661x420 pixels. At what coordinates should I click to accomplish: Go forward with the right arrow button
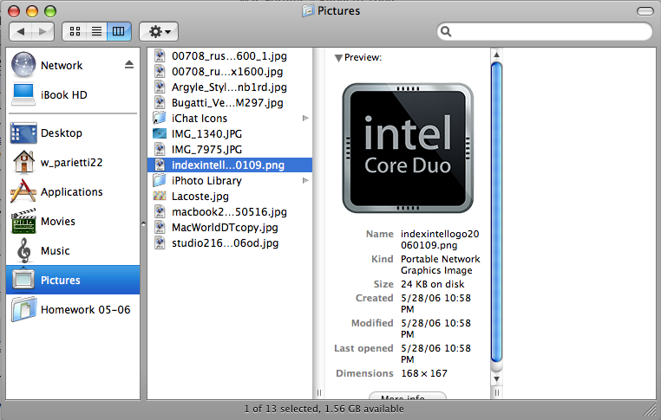(43, 31)
